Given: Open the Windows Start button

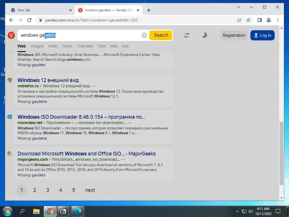Looking at the screenshot, I should coord(8,211).
